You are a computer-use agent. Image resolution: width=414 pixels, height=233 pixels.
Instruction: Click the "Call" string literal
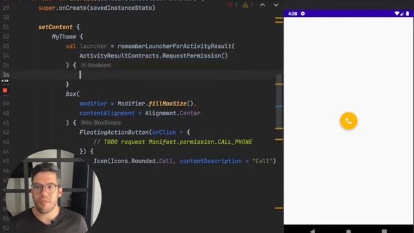click(x=263, y=161)
